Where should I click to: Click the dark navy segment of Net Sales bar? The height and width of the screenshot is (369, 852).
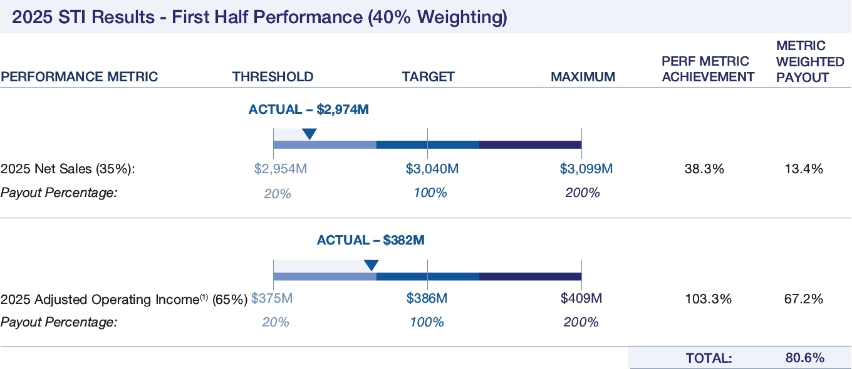(530, 145)
